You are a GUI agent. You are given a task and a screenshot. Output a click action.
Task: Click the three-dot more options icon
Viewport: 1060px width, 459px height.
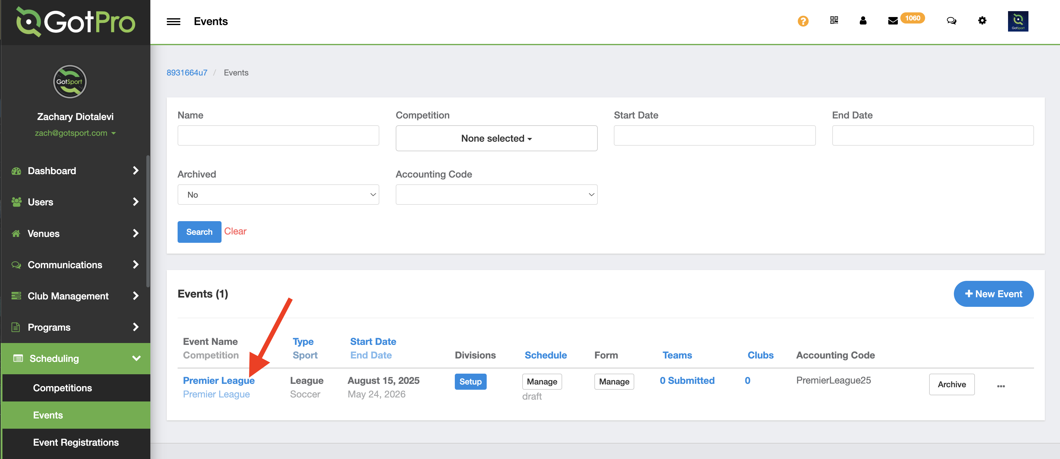click(x=1001, y=386)
